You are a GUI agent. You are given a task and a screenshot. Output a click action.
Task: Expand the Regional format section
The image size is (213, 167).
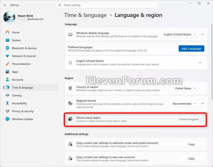[x=203, y=103]
